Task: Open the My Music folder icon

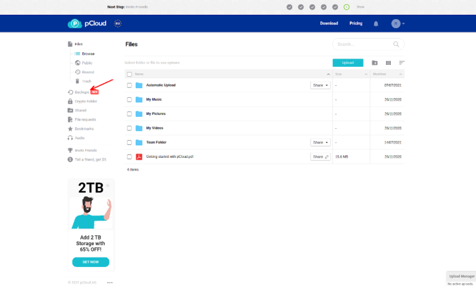Action: tap(139, 100)
